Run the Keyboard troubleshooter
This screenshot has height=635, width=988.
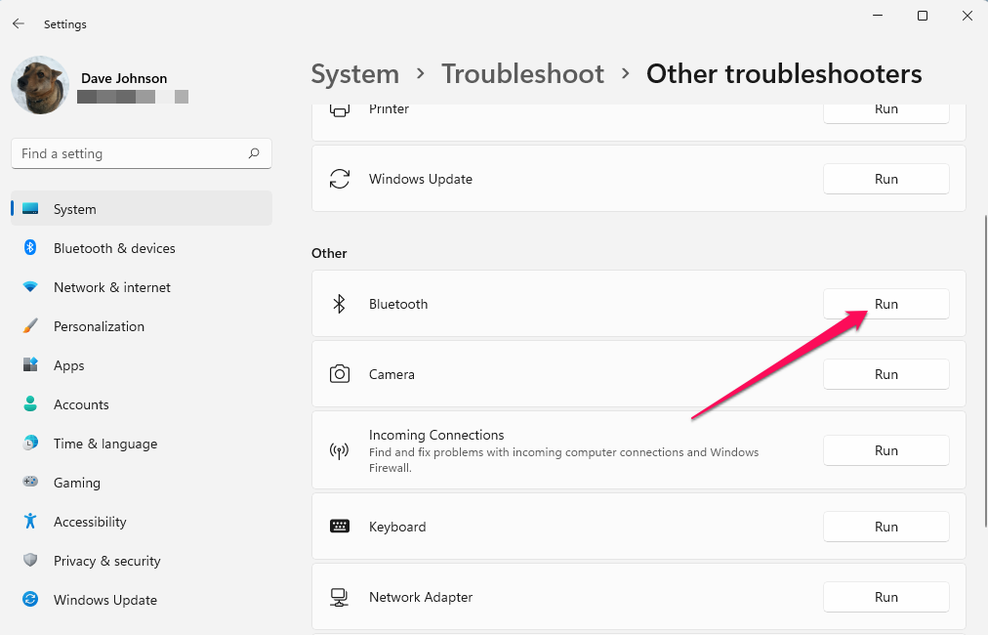(x=885, y=527)
